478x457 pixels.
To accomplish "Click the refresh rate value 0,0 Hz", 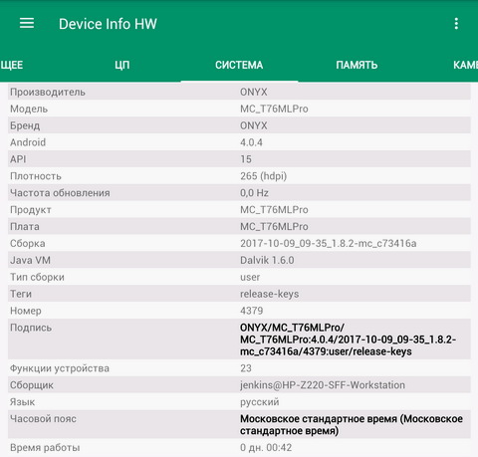I will point(254,193).
